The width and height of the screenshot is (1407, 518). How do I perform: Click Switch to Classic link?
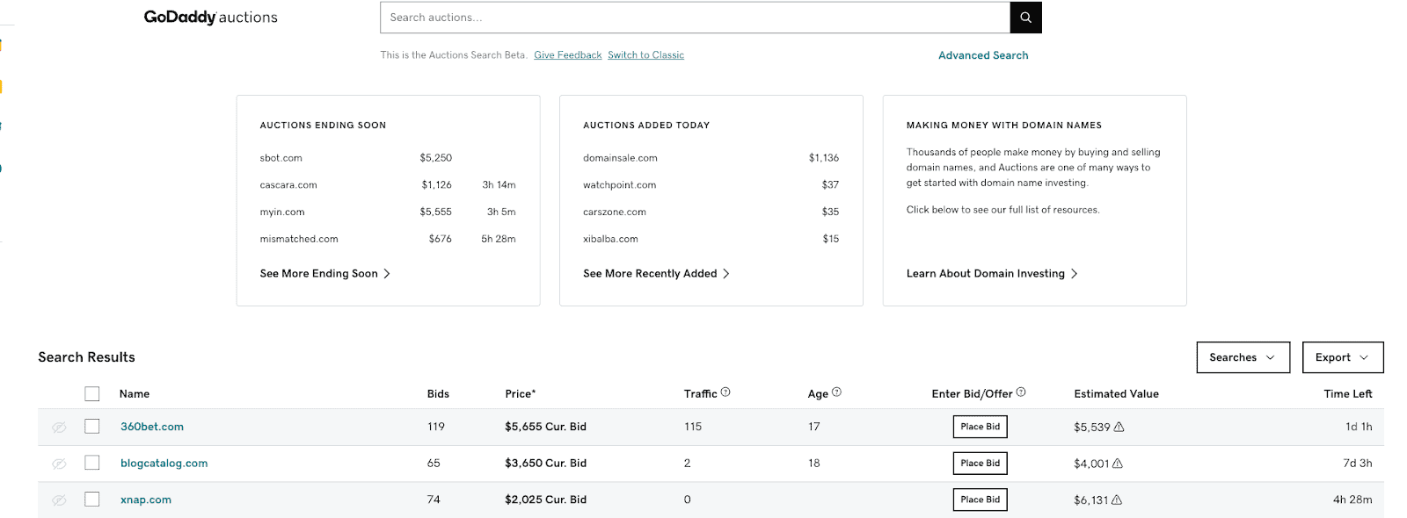[x=645, y=55]
